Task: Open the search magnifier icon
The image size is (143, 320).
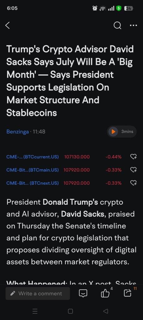Action: pos(117,26)
